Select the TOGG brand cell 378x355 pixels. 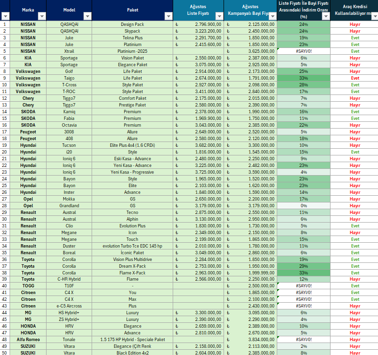coord(28,286)
